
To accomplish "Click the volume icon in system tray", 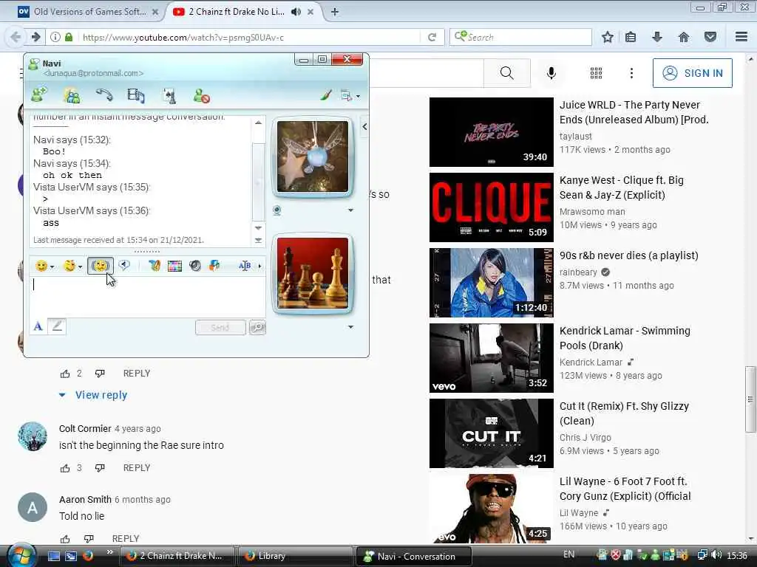I will point(716,555).
